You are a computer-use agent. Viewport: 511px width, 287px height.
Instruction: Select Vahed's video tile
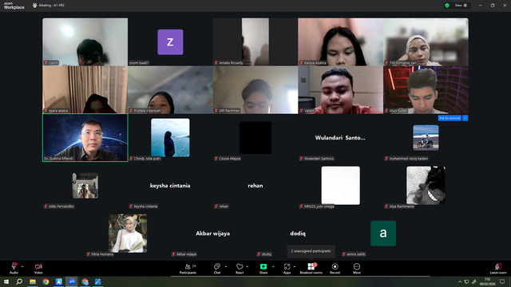coord(341,90)
